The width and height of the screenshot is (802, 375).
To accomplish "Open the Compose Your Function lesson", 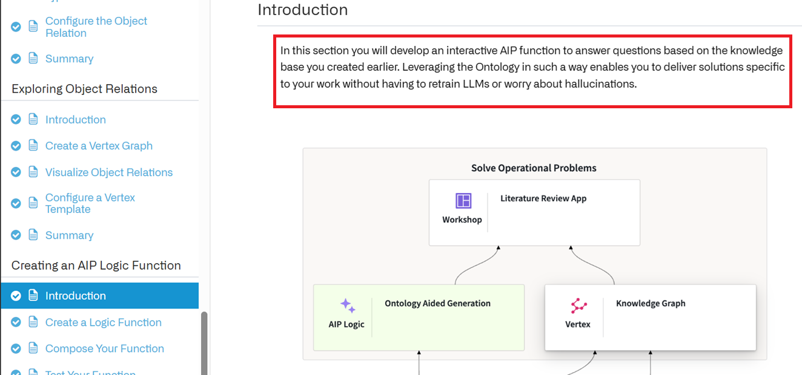I will pos(105,348).
